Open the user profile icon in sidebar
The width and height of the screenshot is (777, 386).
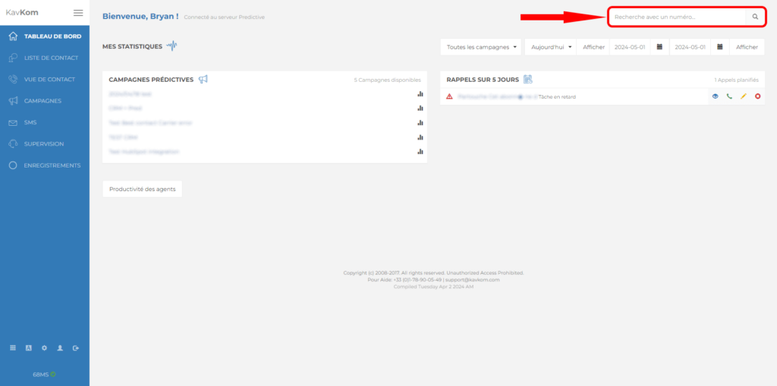click(60, 348)
